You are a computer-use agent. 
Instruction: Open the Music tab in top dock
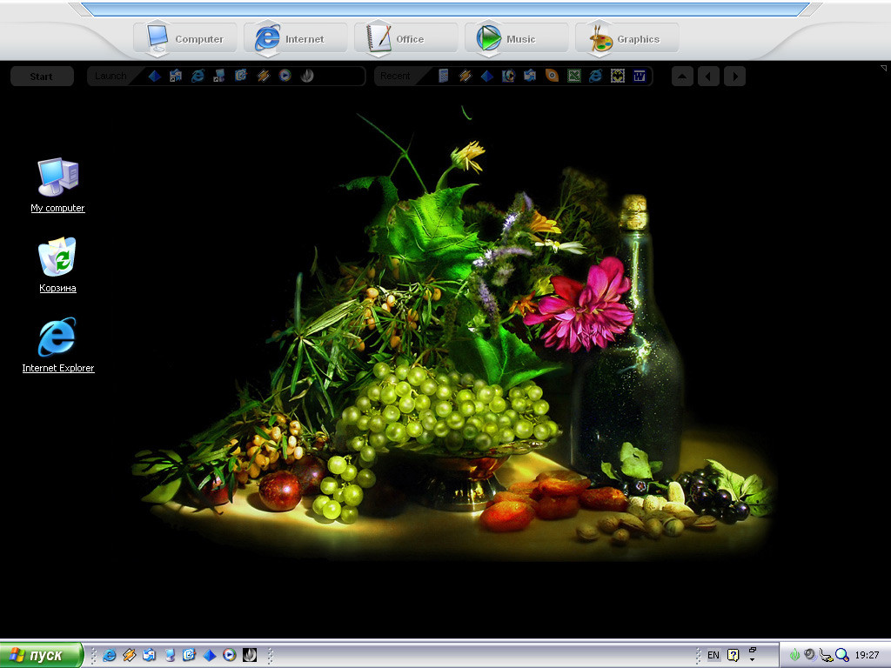[516, 38]
